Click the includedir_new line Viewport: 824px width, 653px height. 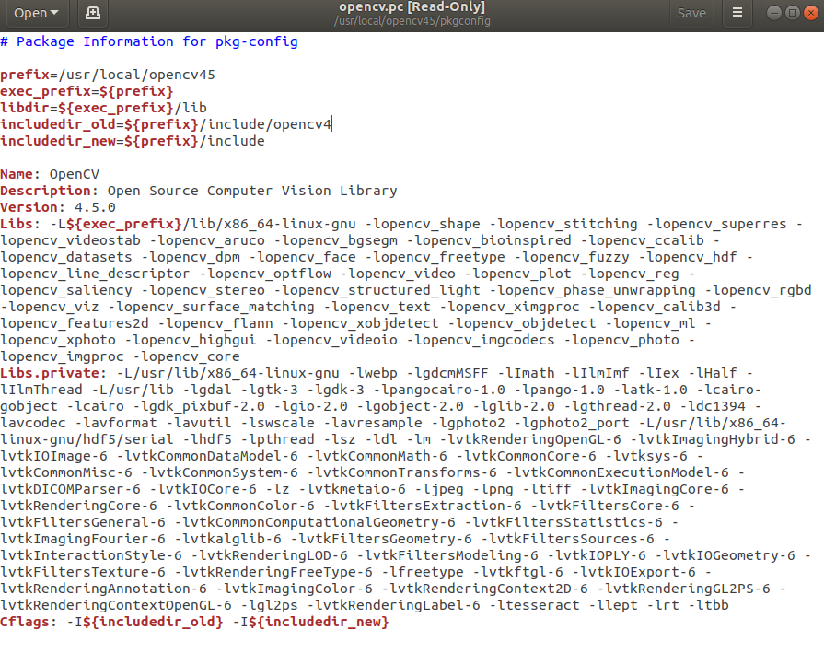[x=133, y=141]
